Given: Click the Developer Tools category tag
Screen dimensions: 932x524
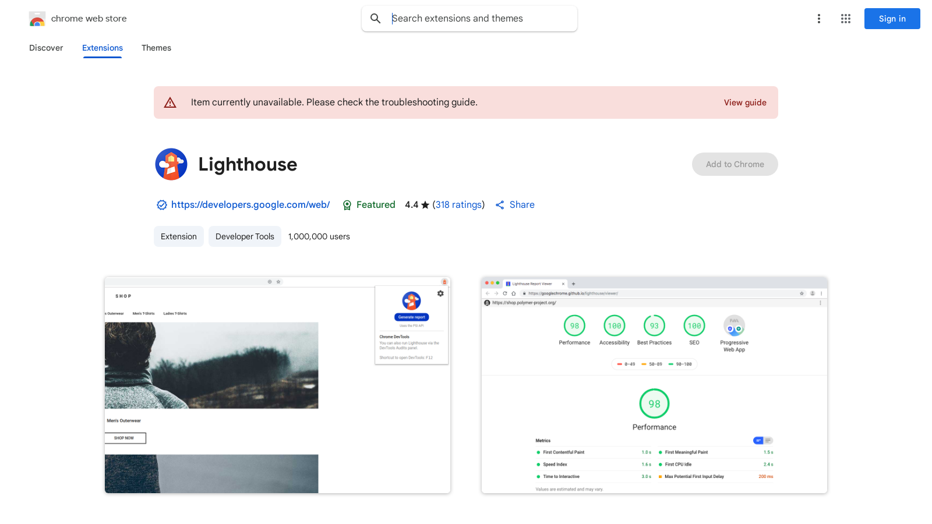Looking at the screenshot, I should 245,236.
